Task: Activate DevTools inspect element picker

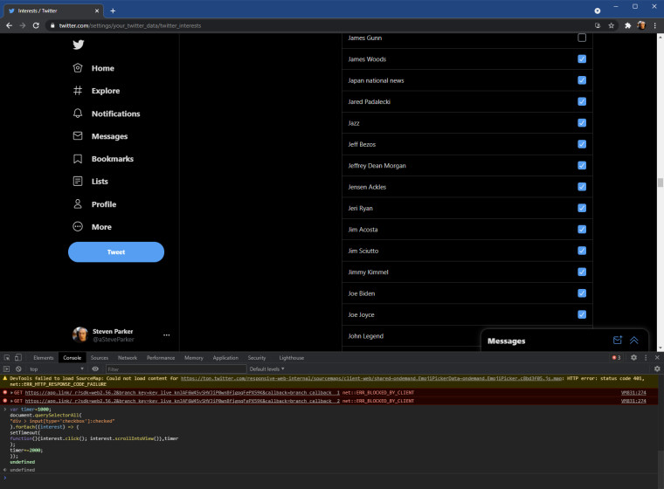Action: pos(7,358)
